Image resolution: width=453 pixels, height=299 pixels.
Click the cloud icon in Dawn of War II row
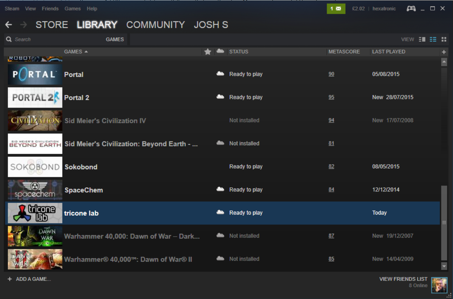pyautogui.click(x=220, y=259)
